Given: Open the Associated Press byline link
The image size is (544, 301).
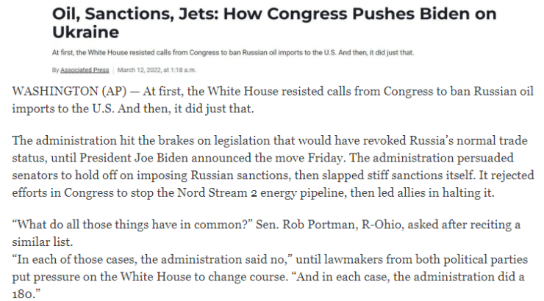Looking at the screenshot, I should (x=85, y=70).
